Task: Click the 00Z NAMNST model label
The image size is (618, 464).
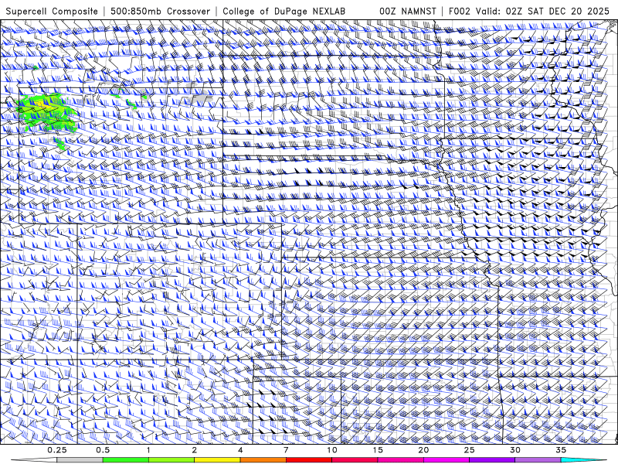Action: [408, 11]
